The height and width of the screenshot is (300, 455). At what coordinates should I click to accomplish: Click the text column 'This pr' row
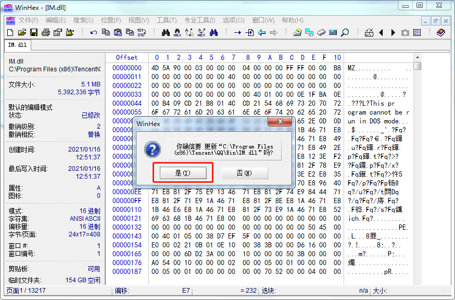click(371, 104)
